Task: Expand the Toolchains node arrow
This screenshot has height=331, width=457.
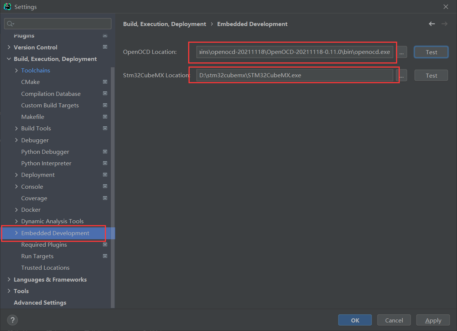Action: [x=16, y=70]
